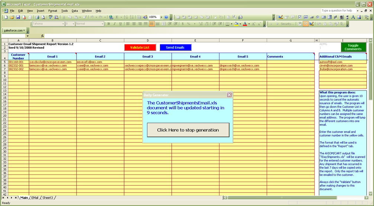Open More Controls hammer and wrench icon
This screenshot has height=206, width=374.
[367, 17]
